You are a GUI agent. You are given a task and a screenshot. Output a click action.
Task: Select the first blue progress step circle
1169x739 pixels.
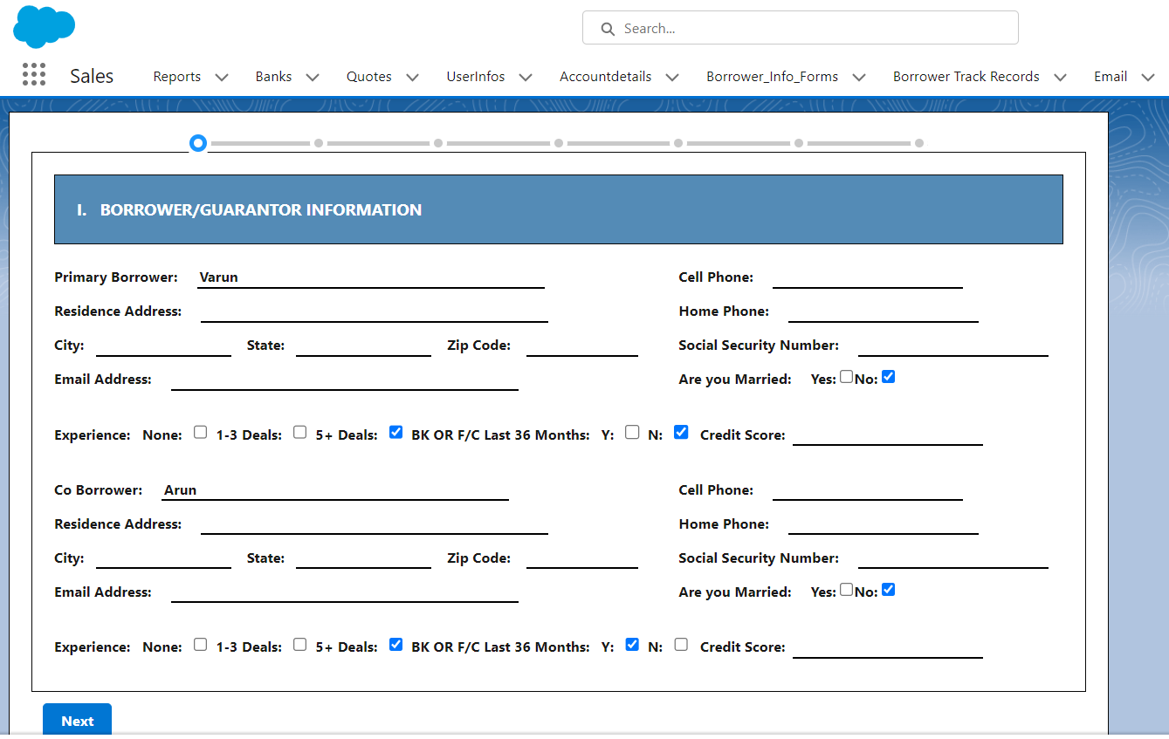[x=197, y=142]
